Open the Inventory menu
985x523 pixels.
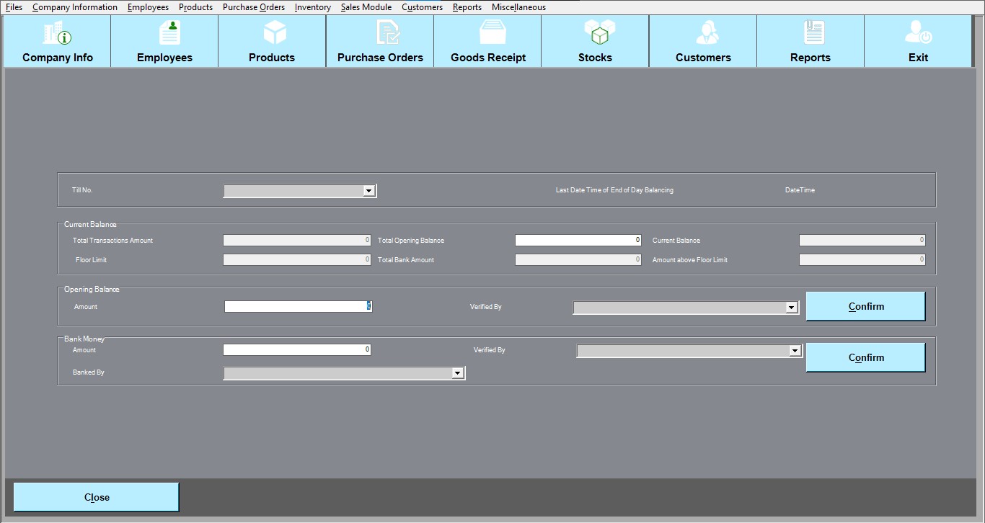[313, 7]
